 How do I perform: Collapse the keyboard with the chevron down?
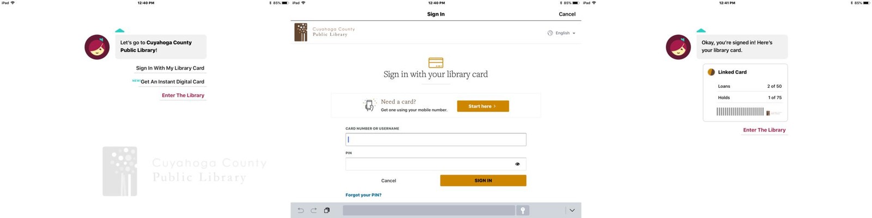coord(572,210)
